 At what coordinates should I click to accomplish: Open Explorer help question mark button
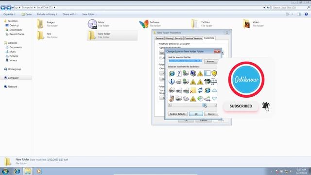click(x=306, y=14)
